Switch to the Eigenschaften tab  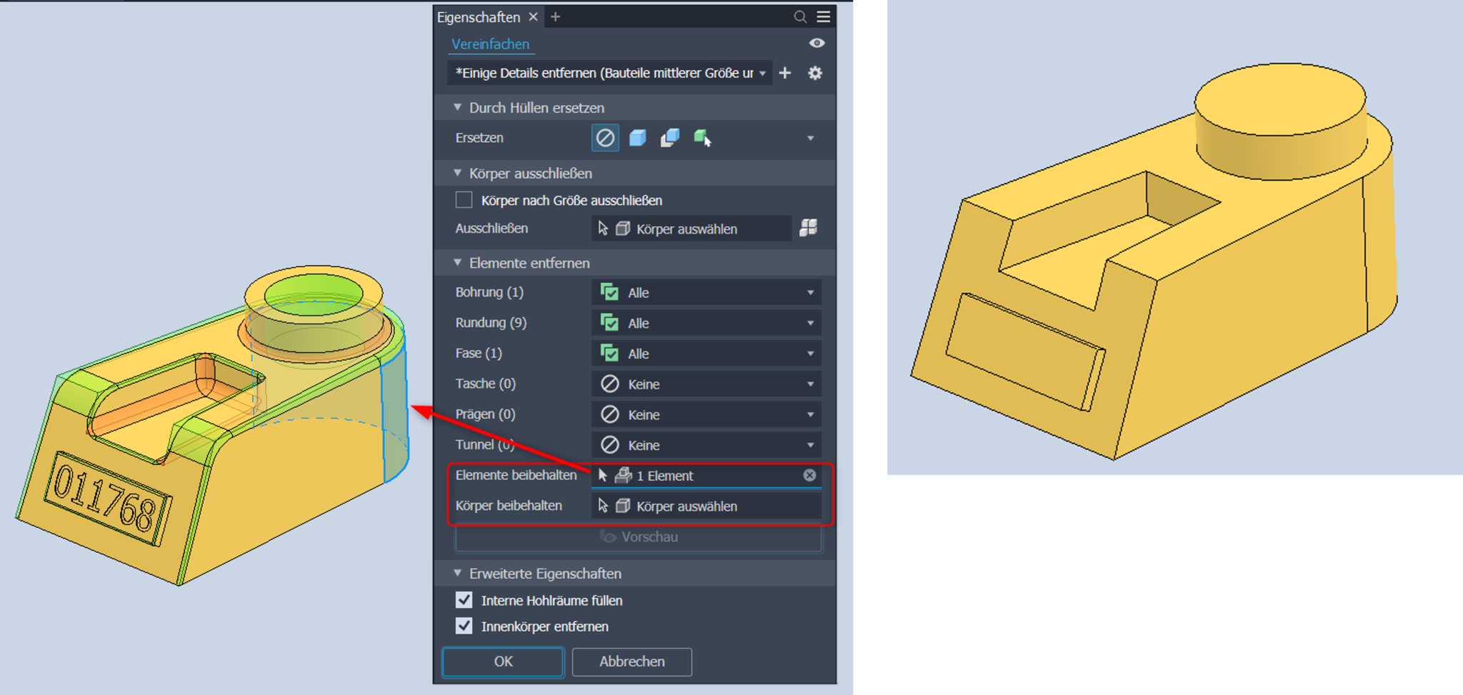point(477,16)
